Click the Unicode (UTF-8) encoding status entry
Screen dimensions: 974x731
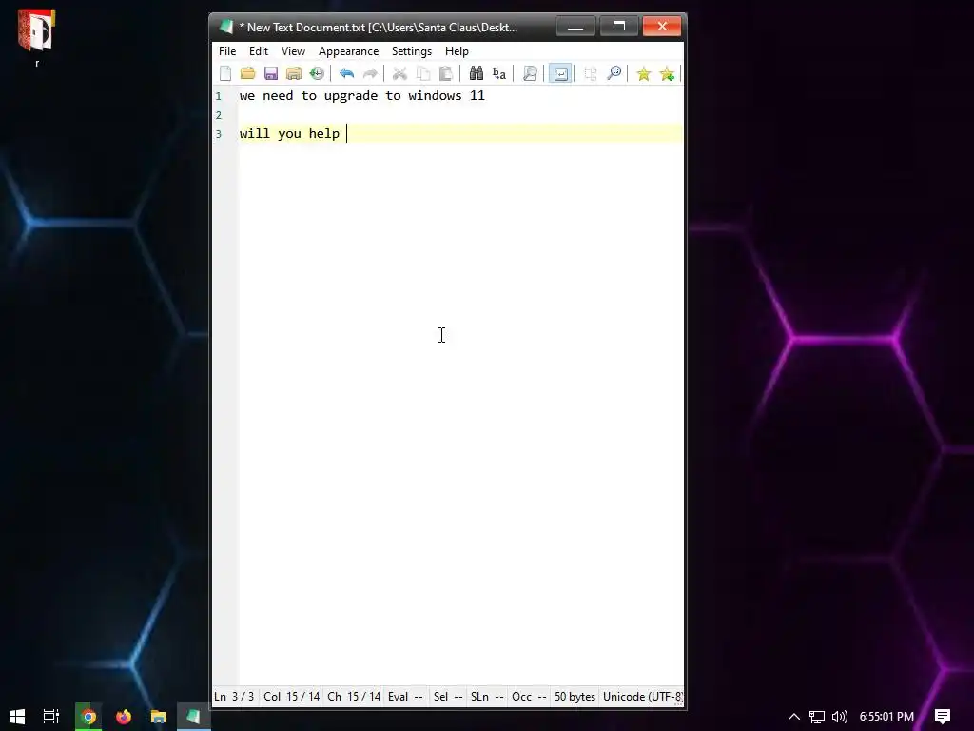tap(642, 697)
